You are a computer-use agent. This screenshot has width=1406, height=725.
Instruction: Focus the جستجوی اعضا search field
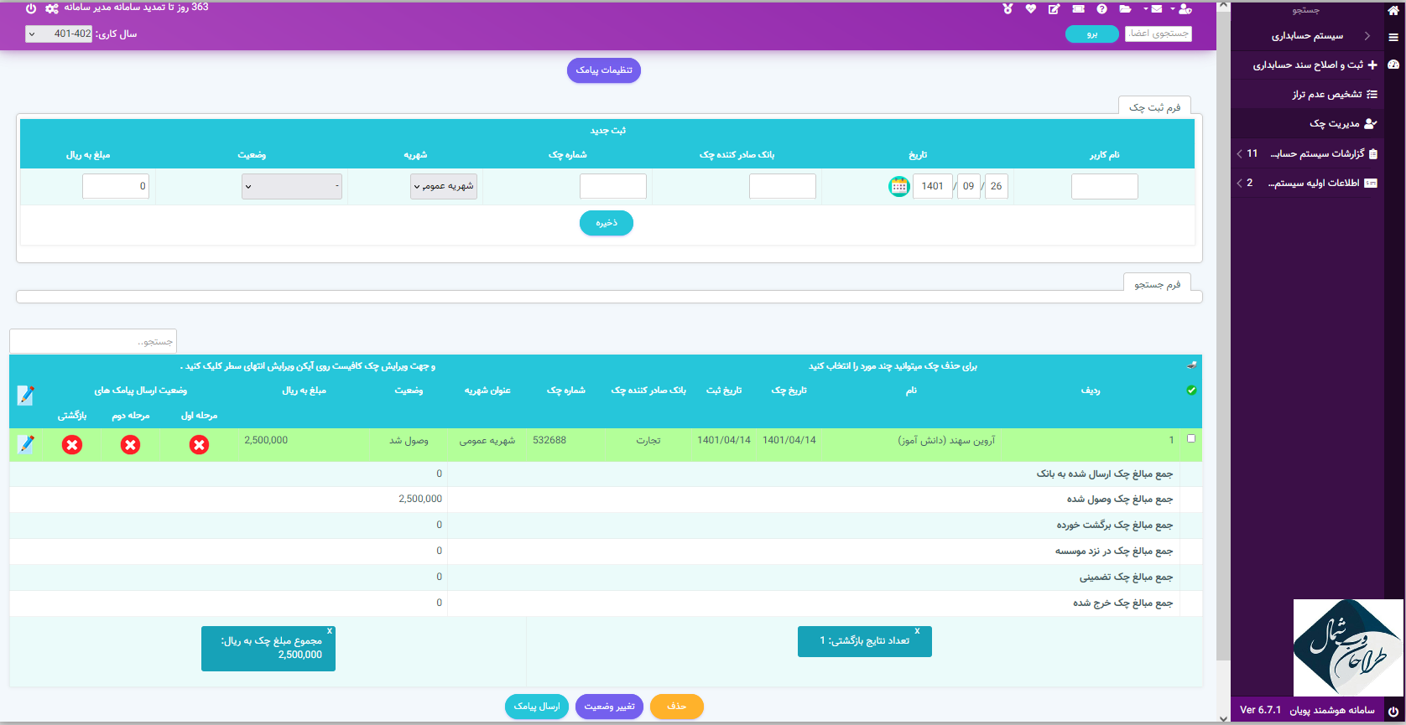(x=1159, y=34)
